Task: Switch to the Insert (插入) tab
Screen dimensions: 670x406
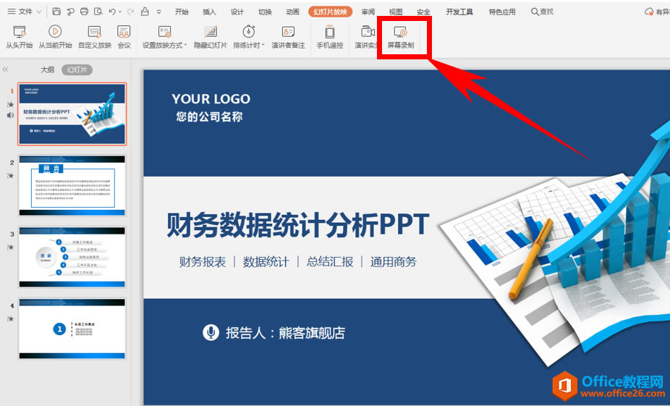Action: click(x=209, y=12)
